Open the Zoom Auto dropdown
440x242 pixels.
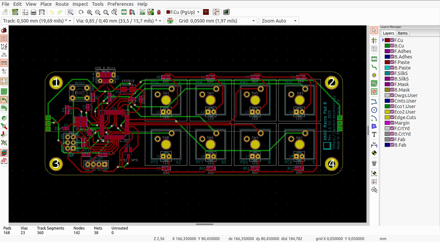279,21
